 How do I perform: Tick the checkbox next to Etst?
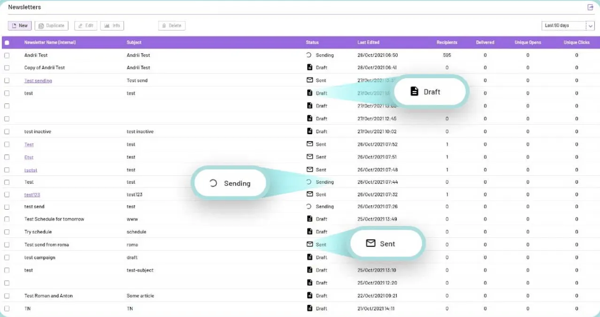(x=7, y=157)
